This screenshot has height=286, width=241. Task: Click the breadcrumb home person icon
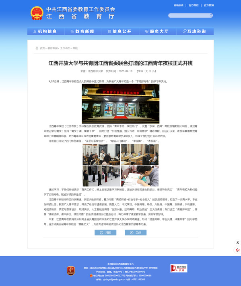[37, 48]
